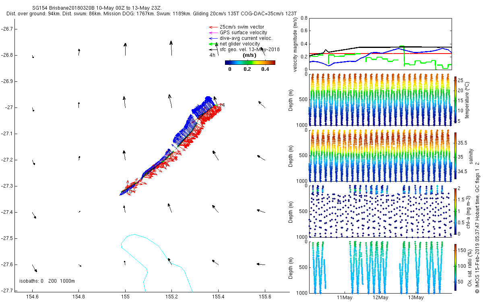This screenshot has width=483, height=302.
Task: Click the '155.6' longitude tick label
Action: tap(265, 297)
